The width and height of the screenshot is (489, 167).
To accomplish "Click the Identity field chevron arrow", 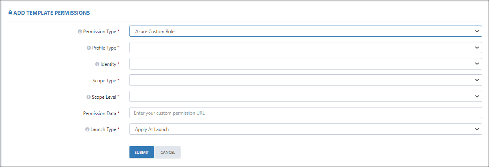I will click(x=477, y=64).
